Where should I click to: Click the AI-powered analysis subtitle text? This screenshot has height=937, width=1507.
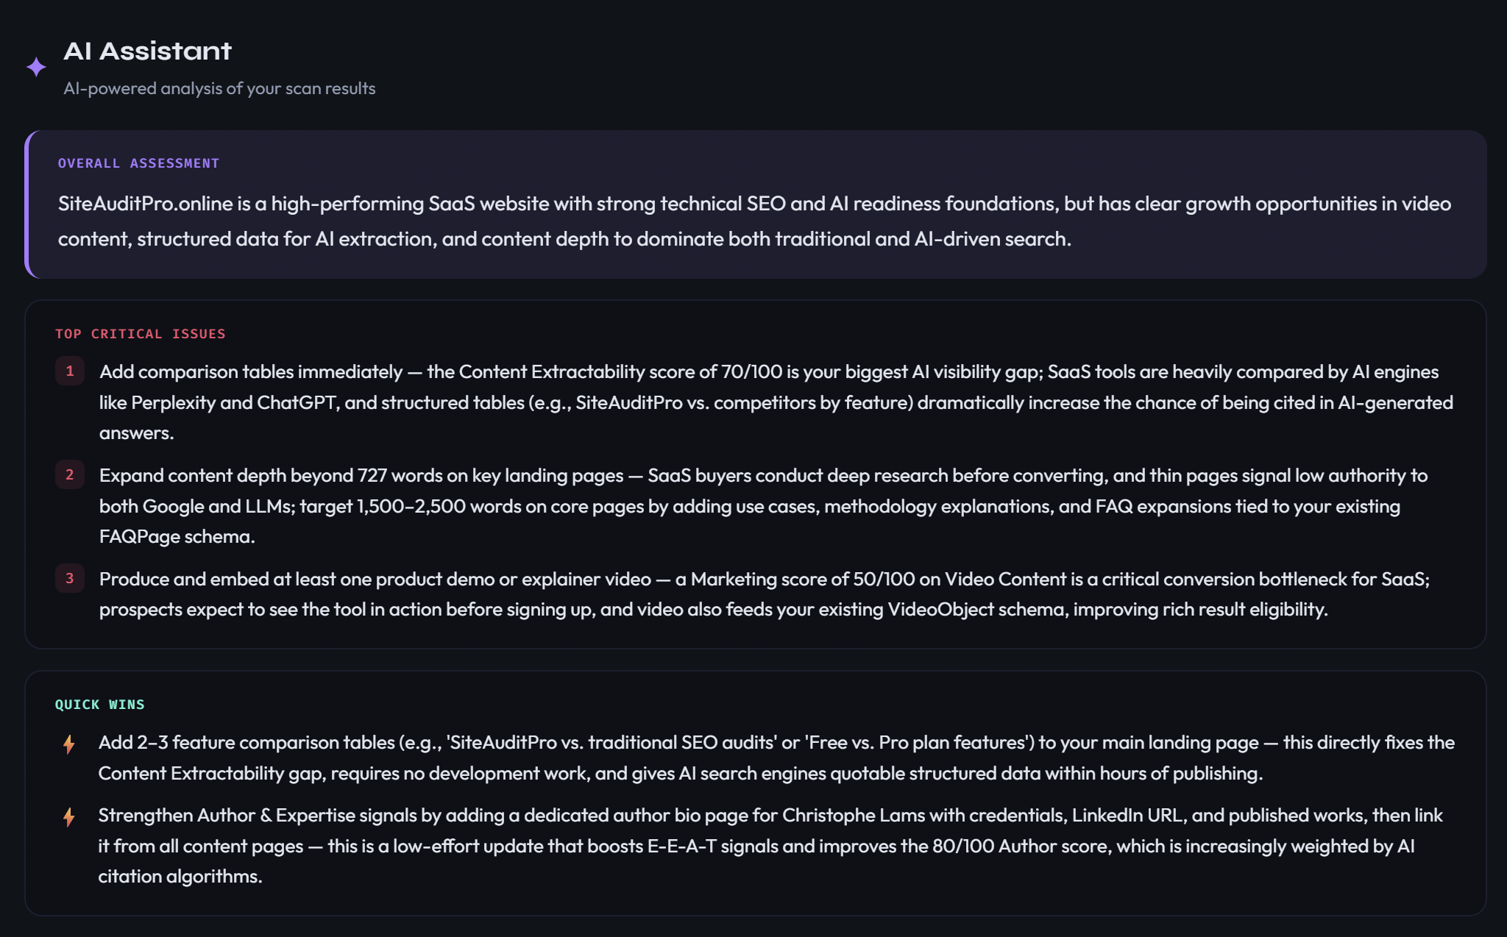tap(219, 88)
